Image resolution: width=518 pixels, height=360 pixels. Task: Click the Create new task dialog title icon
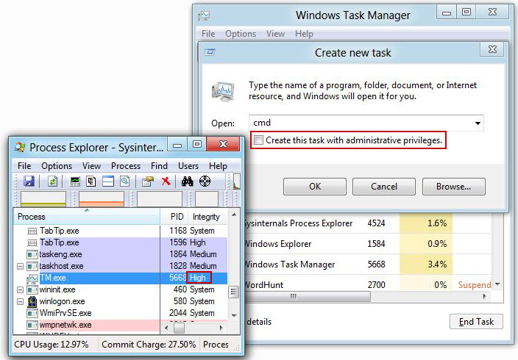coord(210,52)
